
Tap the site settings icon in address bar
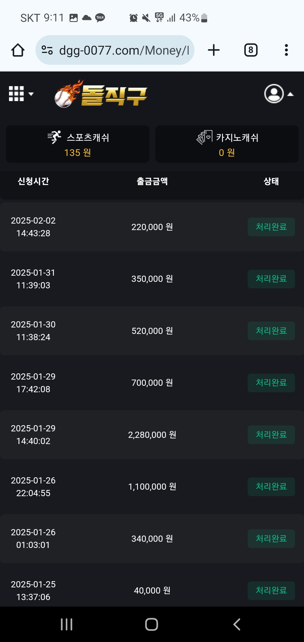[x=47, y=50]
